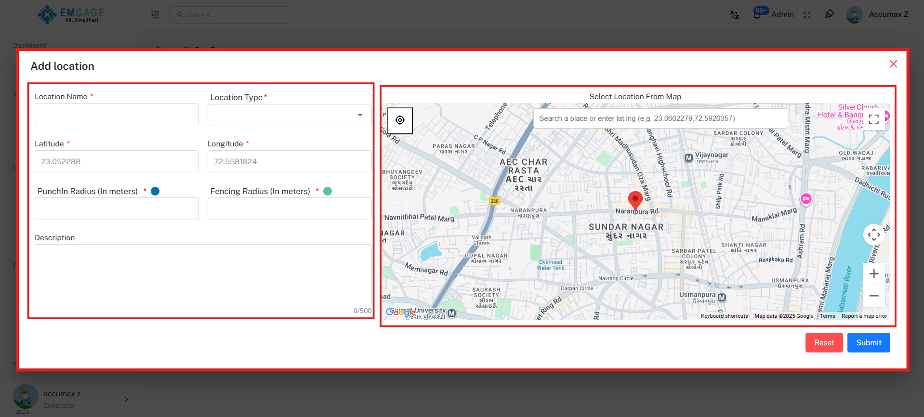The image size is (924, 417).
Task: Open the Location Type dropdown
Action: [289, 115]
